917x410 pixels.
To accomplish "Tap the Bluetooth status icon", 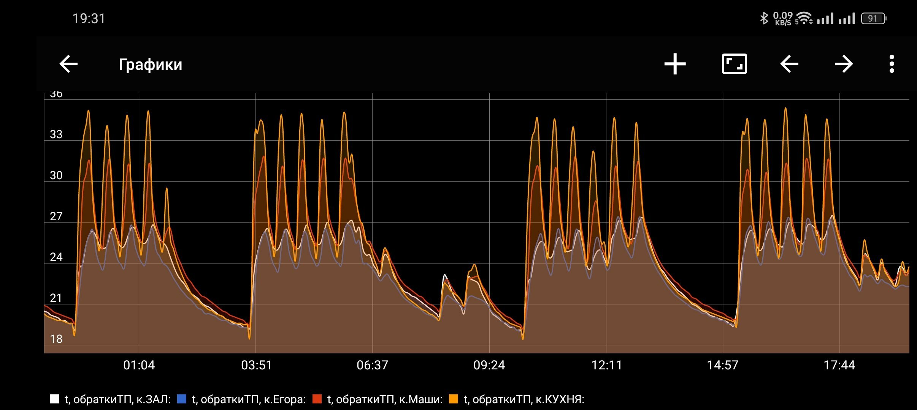I will [x=764, y=18].
